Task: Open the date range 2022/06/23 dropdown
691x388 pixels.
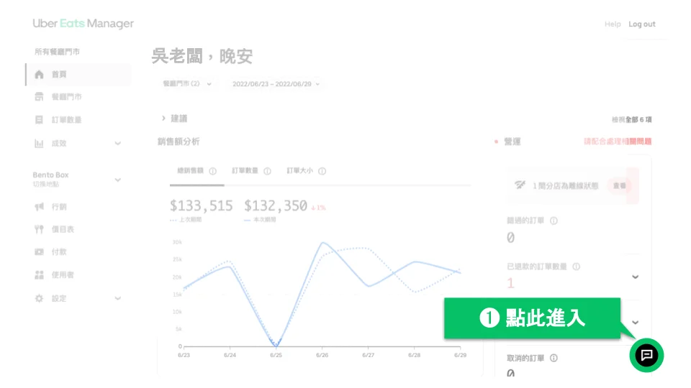Action: click(276, 84)
